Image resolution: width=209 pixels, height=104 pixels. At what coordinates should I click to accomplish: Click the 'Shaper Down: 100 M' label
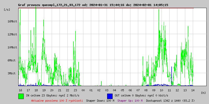(100, 101)
